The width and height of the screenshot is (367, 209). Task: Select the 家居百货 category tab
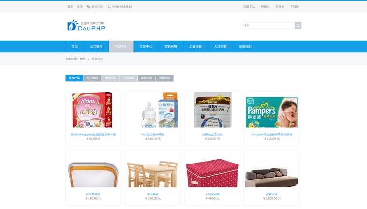click(146, 78)
